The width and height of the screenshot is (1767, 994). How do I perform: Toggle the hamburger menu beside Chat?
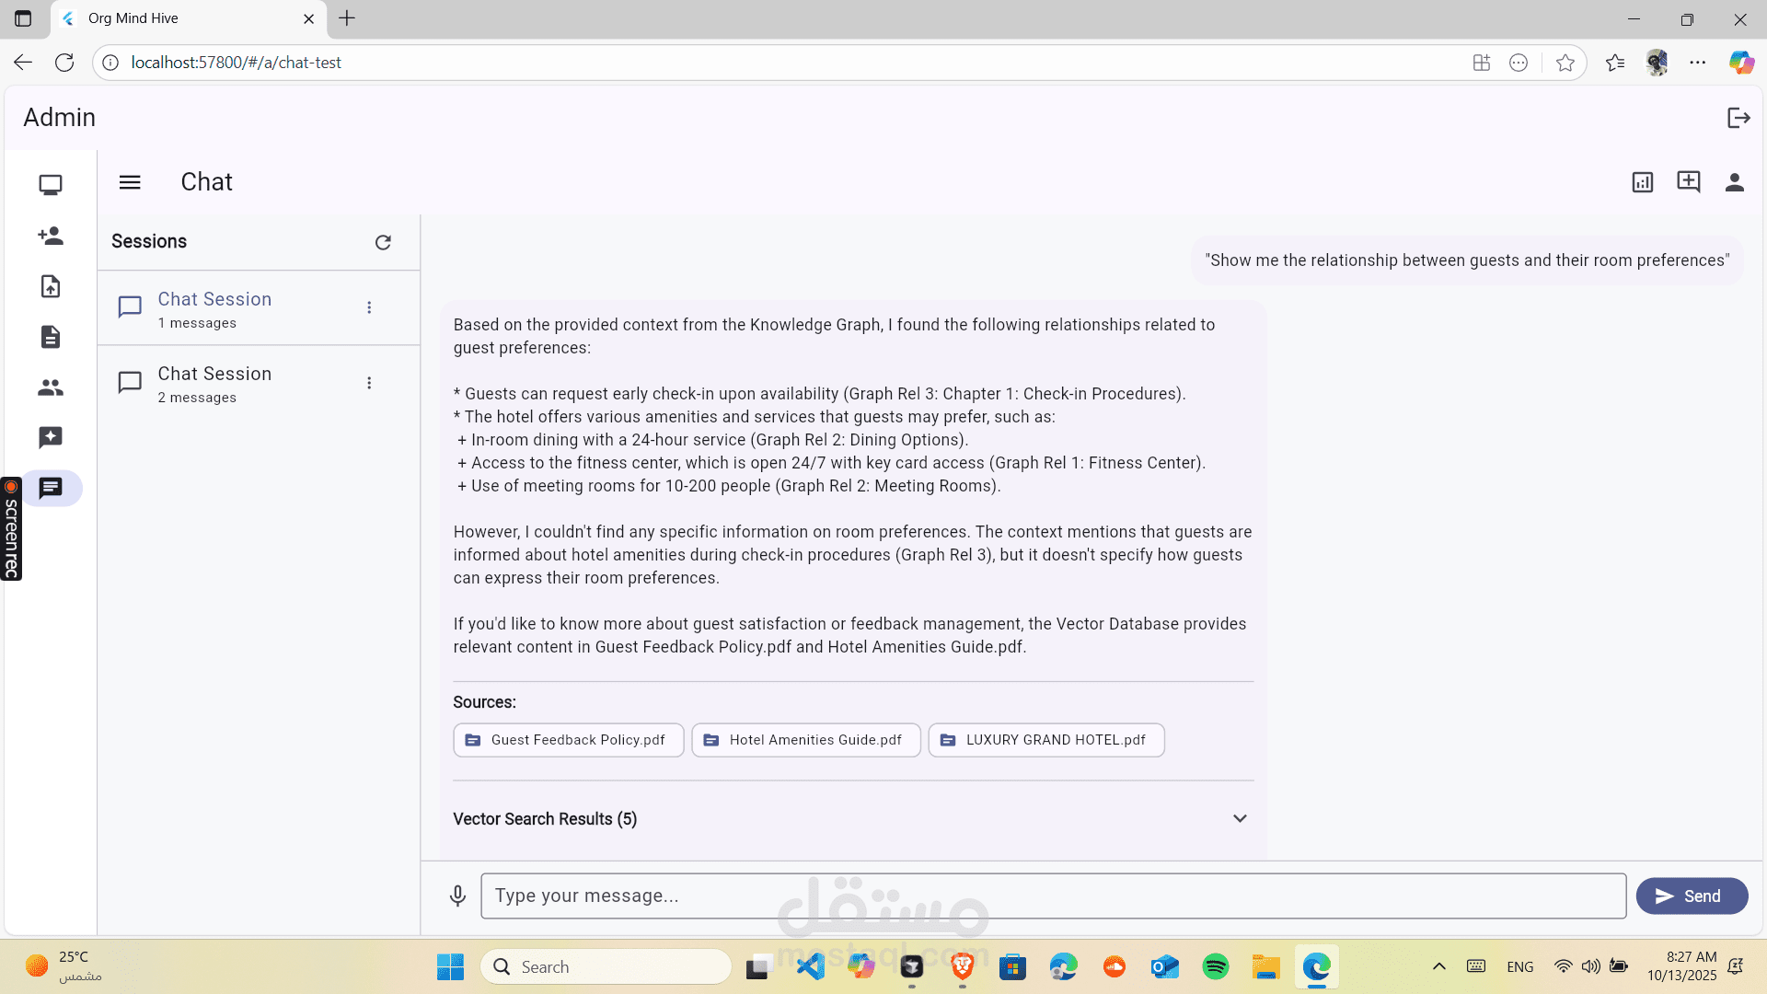(130, 182)
